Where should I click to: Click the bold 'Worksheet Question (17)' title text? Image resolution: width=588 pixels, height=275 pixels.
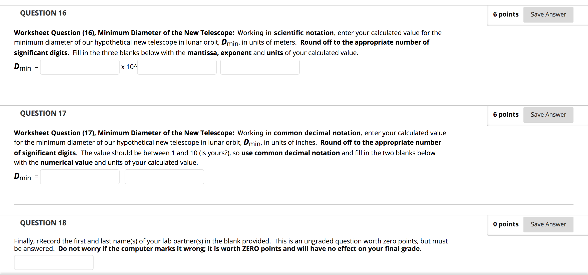click(x=55, y=133)
